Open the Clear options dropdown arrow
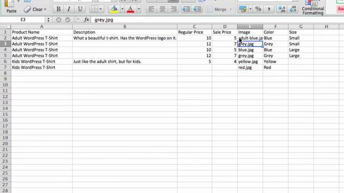The width and height of the screenshot is (344, 193). (x=45, y=10)
